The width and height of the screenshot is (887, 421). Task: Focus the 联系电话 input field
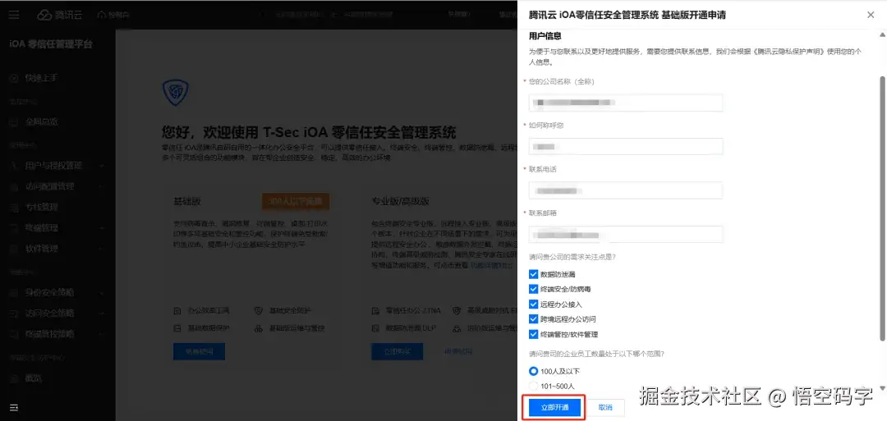(x=626, y=190)
